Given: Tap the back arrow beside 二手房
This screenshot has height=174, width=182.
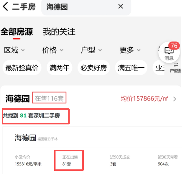Looking at the screenshot, I should tap(5, 7).
